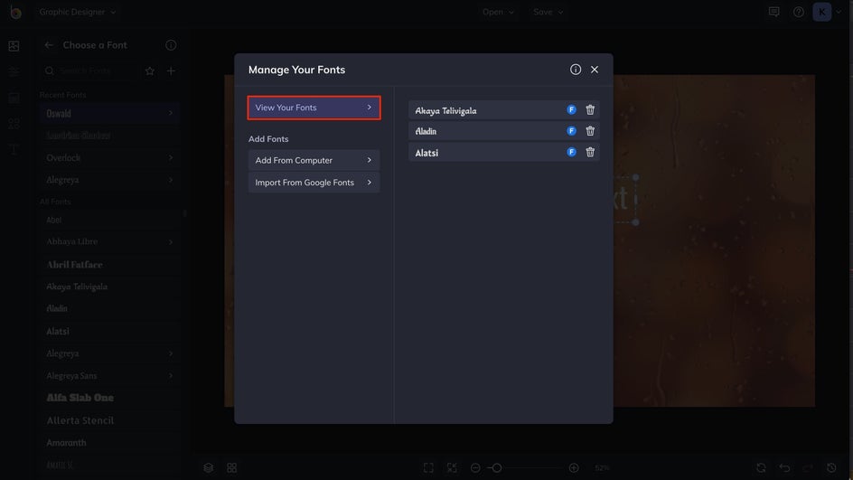Viewport: 853px width, 480px height.
Task: Click the blue F badge for Akaya Telivigala
Action: 571,110
